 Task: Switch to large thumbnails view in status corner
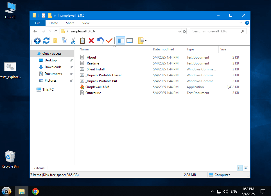[x=246, y=168]
